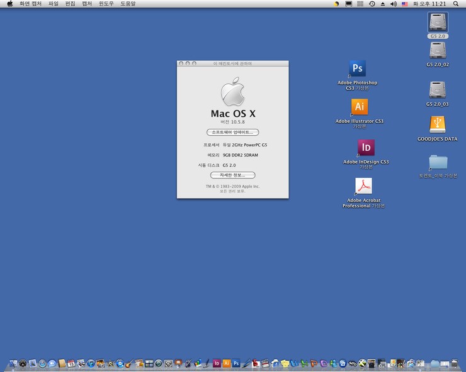Open the Trash in the Dock
This screenshot has width=466, height=372.
pos(453,363)
